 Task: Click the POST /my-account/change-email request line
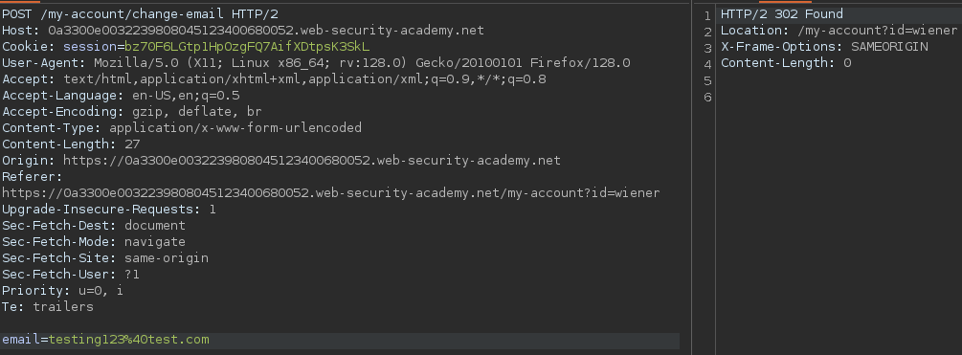140,14
